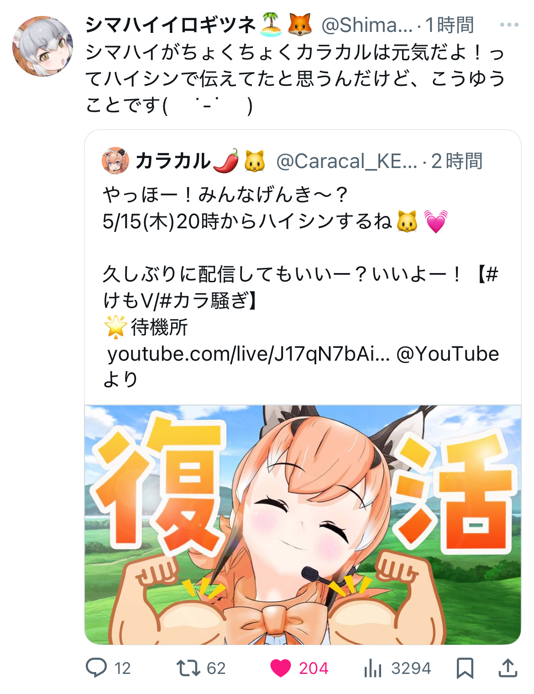The width and height of the screenshot is (534, 694).
Task: Click the @Caracal_KE... handle
Action: tap(347, 161)
